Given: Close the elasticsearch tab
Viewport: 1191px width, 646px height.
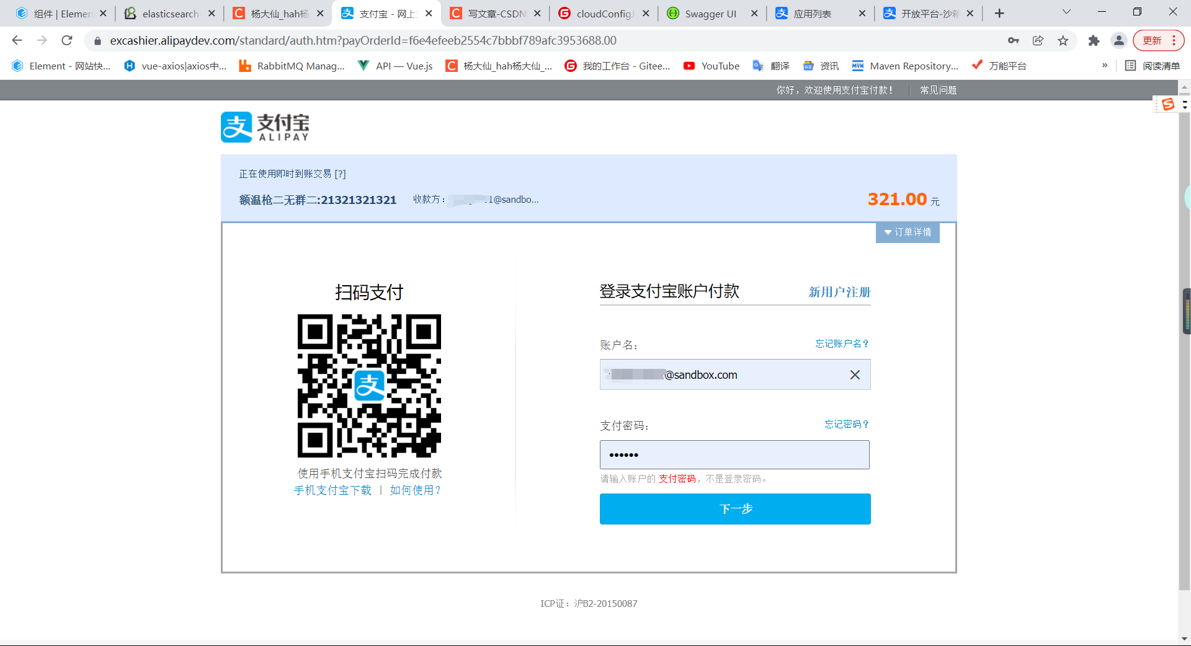Looking at the screenshot, I should [x=212, y=13].
